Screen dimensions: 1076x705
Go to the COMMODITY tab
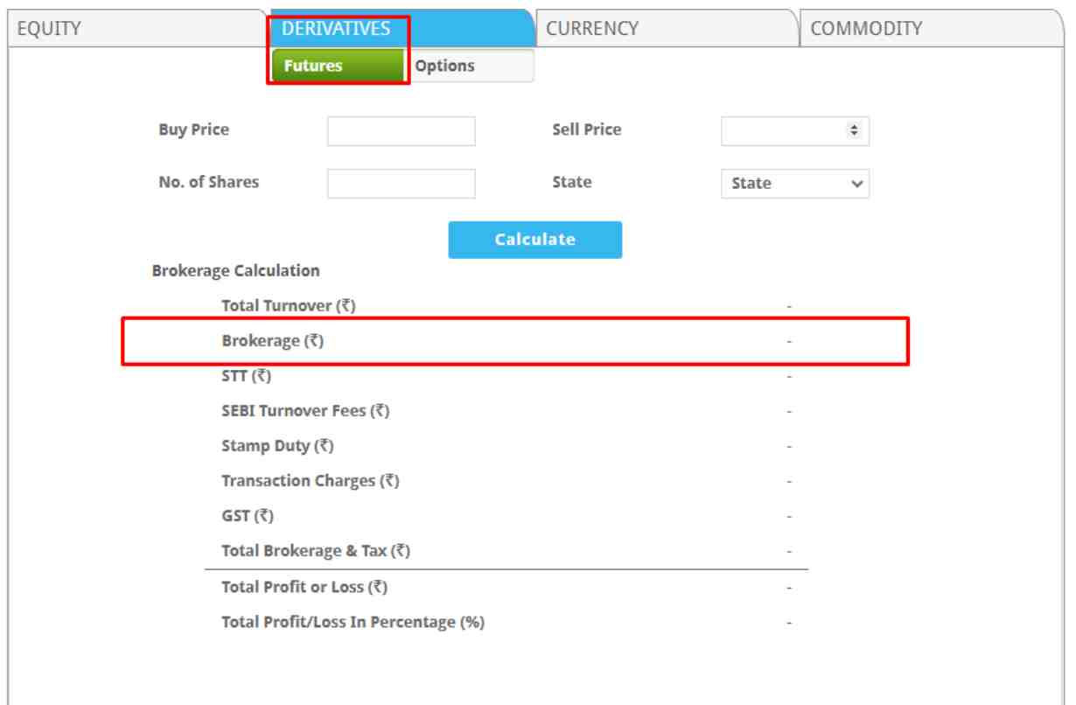[x=866, y=28]
